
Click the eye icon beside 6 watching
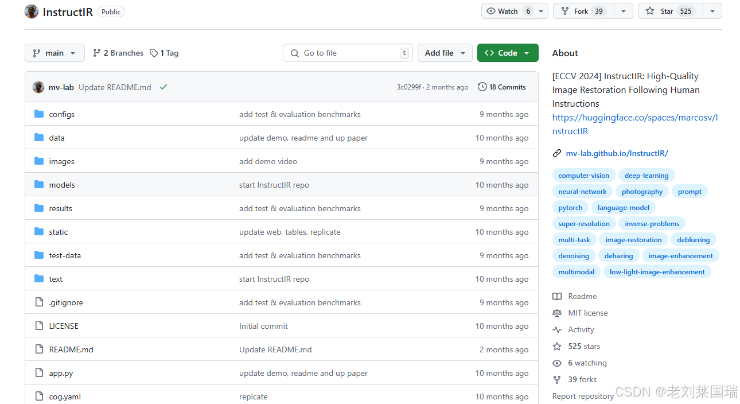click(557, 363)
